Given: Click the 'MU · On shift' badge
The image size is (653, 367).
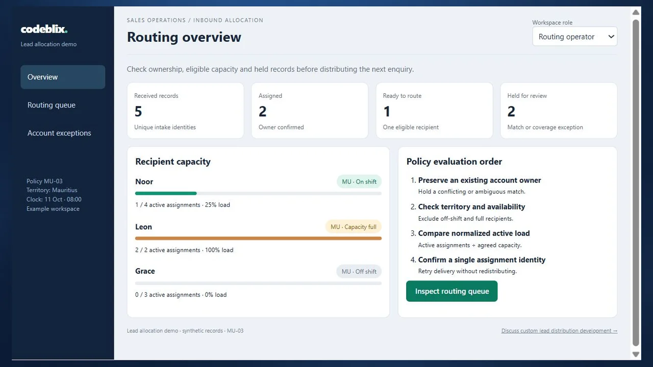Looking at the screenshot, I should pos(359,182).
